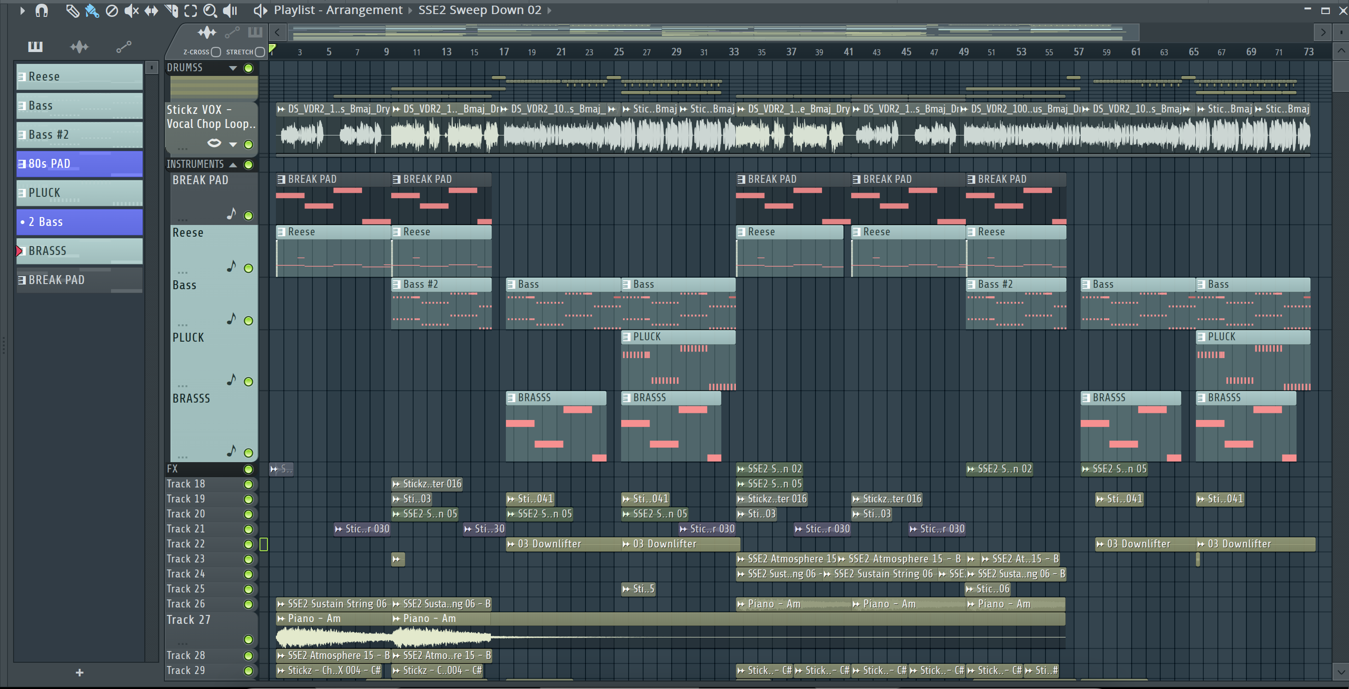
Task: Toggle the Track 22 mute LED
Action: tap(249, 544)
